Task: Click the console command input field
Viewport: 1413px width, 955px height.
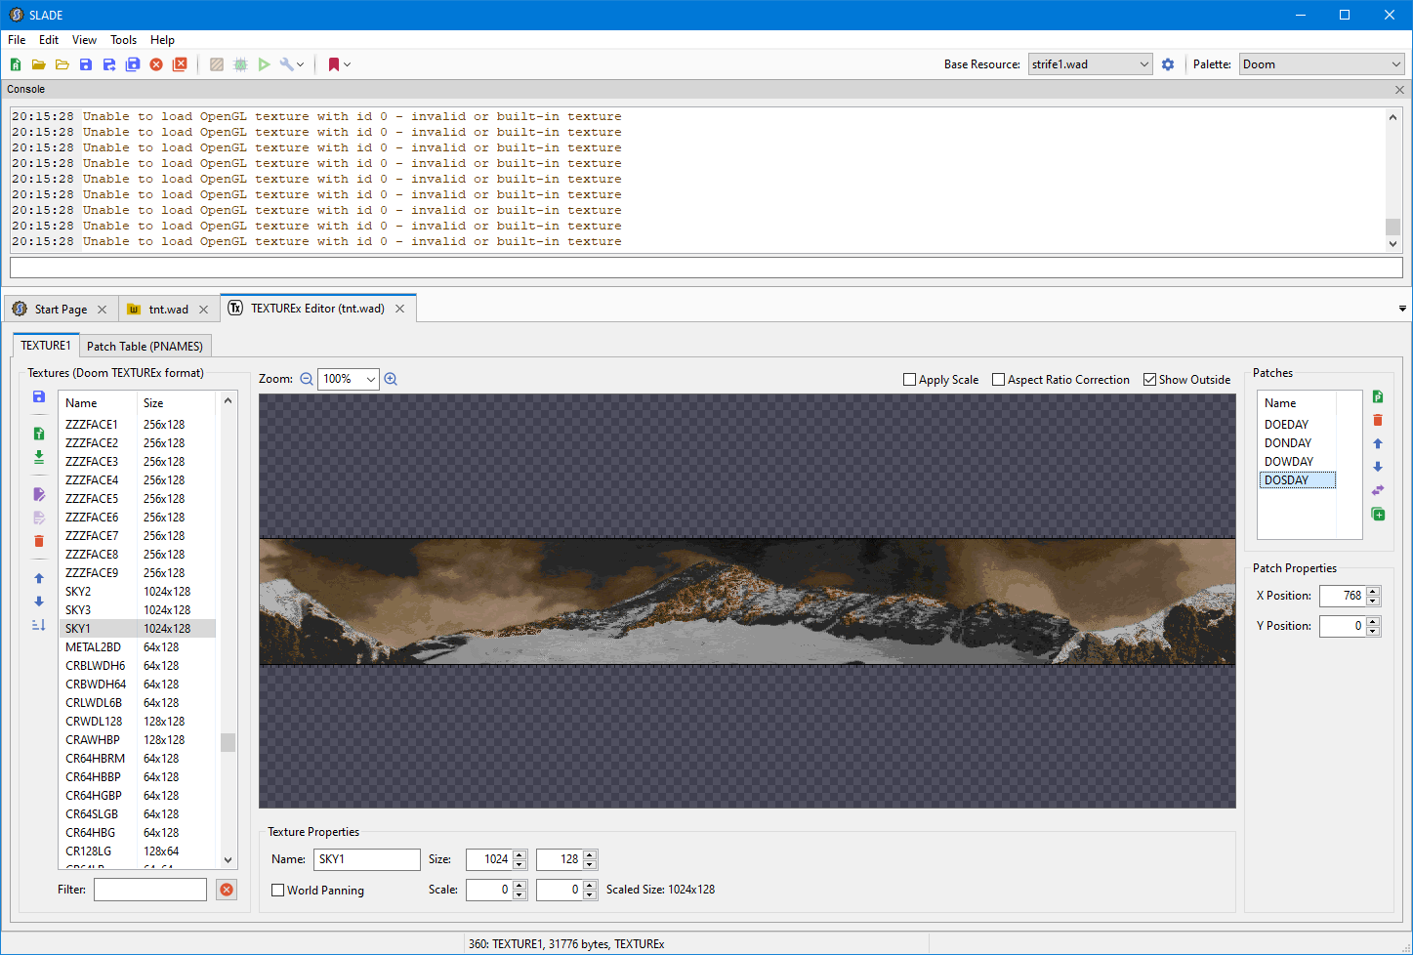Action: point(706,268)
